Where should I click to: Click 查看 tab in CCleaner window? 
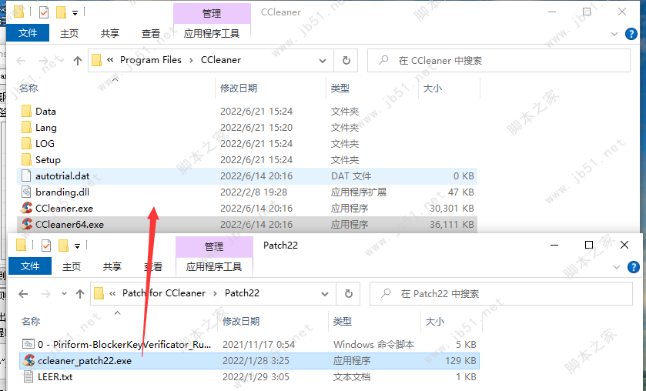(150, 33)
